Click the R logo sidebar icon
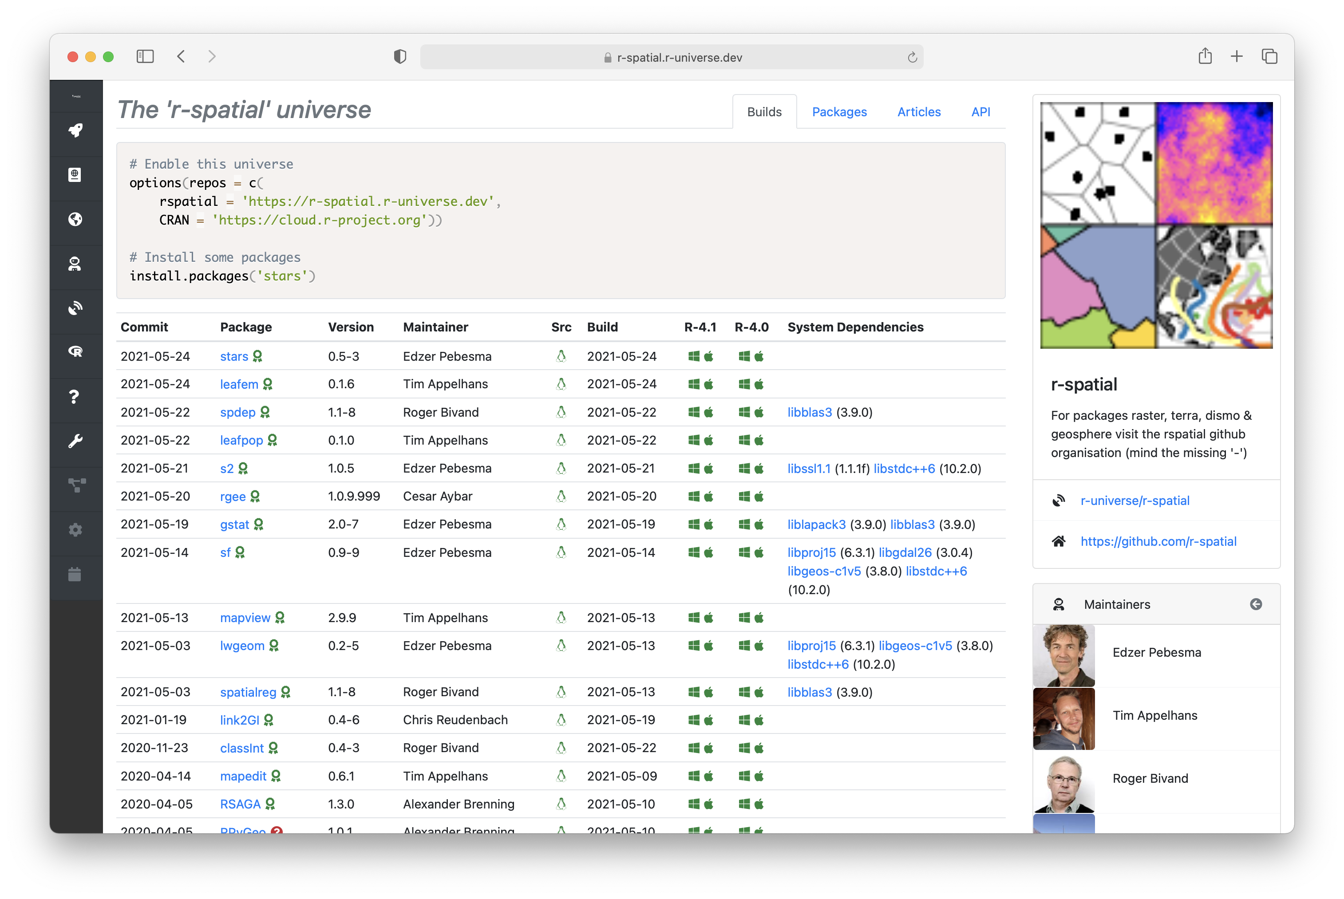This screenshot has height=899, width=1344. coord(75,351)
